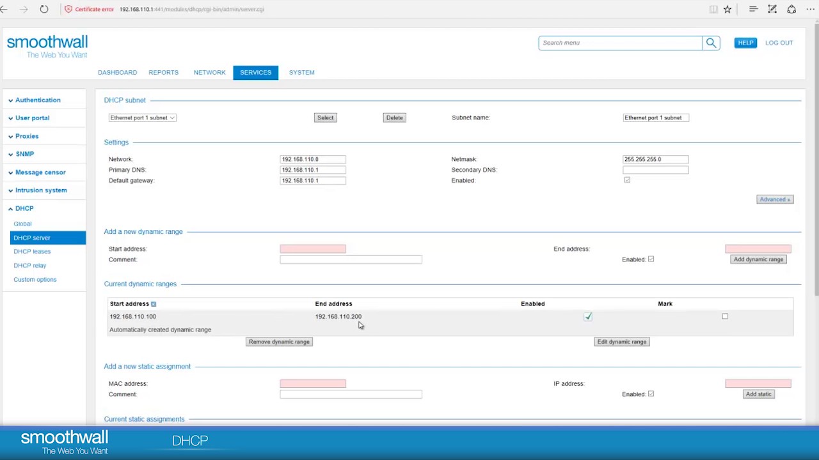The height and width of the screenshot is (460, 819).
Task: Collapse the DHCP sidebar section
Action: coord(24,208)
